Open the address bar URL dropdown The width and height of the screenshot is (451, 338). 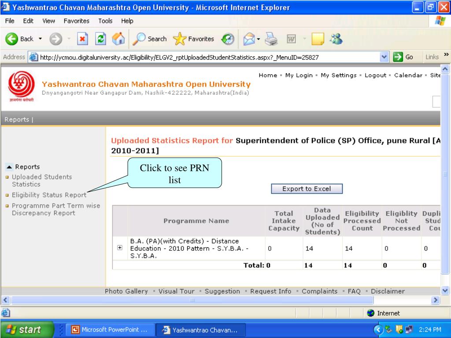click(384, 57)
